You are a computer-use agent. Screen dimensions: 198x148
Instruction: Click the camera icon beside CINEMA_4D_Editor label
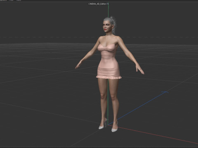click(x=108, y=4)
